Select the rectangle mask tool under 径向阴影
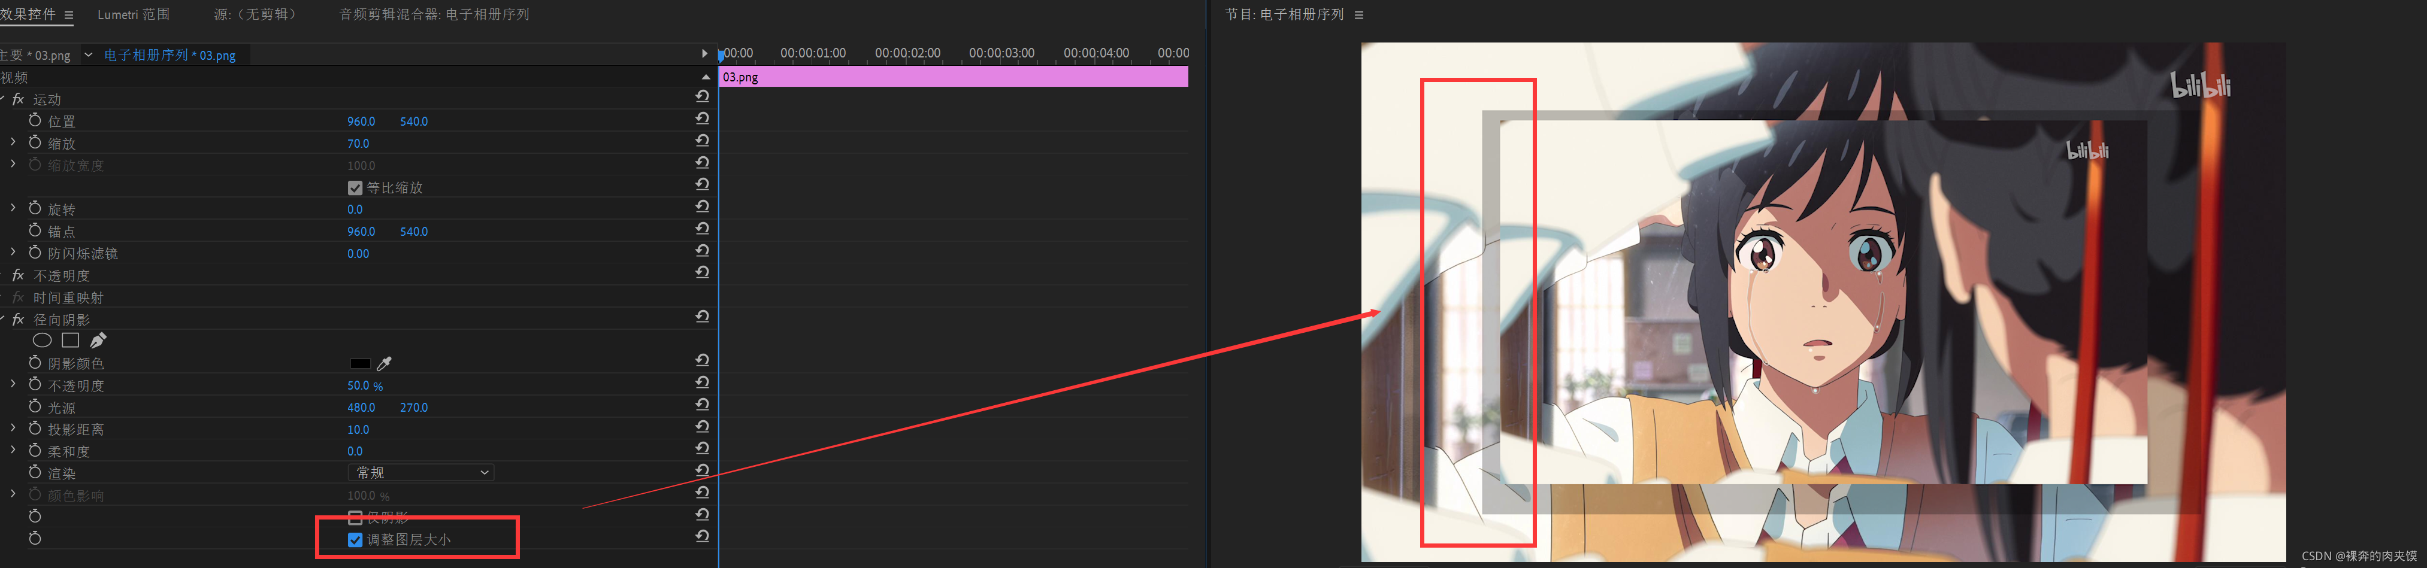The height and width of the screenshot is (568, 2427). point(71,340)
